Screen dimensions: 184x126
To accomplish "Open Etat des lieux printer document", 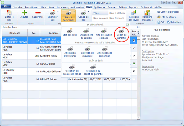I will click(x=70, y=32).
